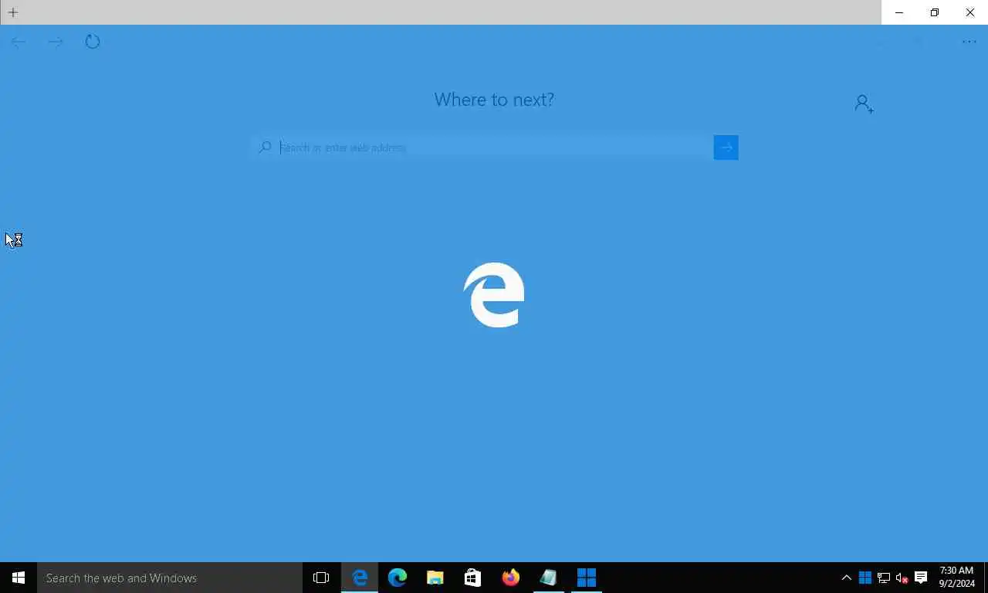Open a new tab with the plus button
The width and height of the screenshot is (988, 593).
pyautogui.click(x=13, y=12)
